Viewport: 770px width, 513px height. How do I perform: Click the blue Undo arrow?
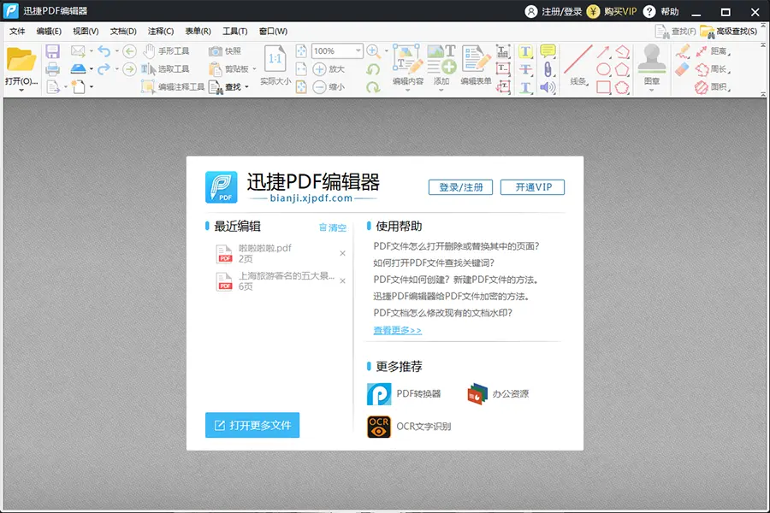point(104,50)
